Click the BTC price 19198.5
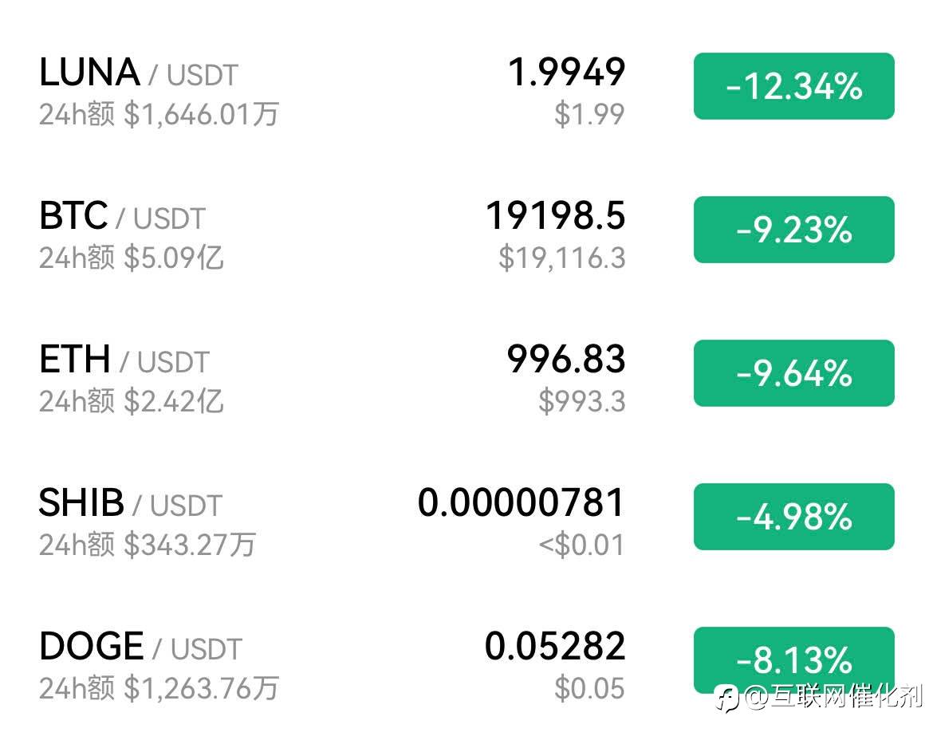Viewport: 933px width, 740px height. click(555, 216)
